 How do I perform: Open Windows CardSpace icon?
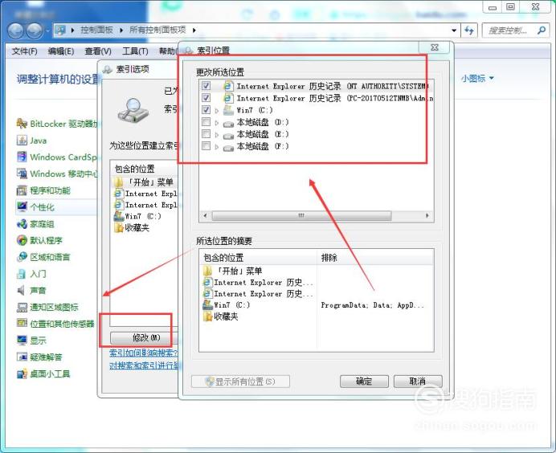pos(22,157)
